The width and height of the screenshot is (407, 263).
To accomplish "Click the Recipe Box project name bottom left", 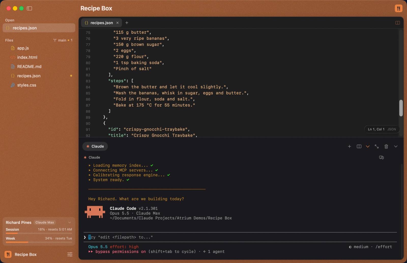I will 26,254.
